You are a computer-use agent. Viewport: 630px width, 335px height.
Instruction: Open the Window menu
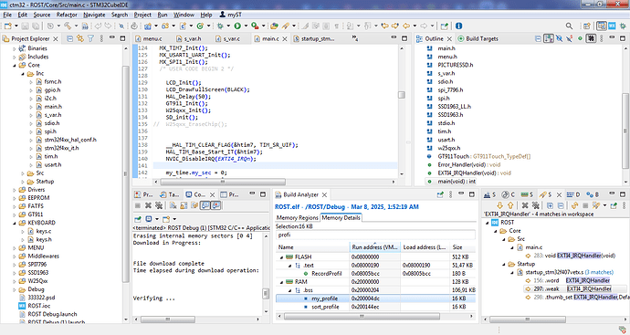tap(184, 15)
